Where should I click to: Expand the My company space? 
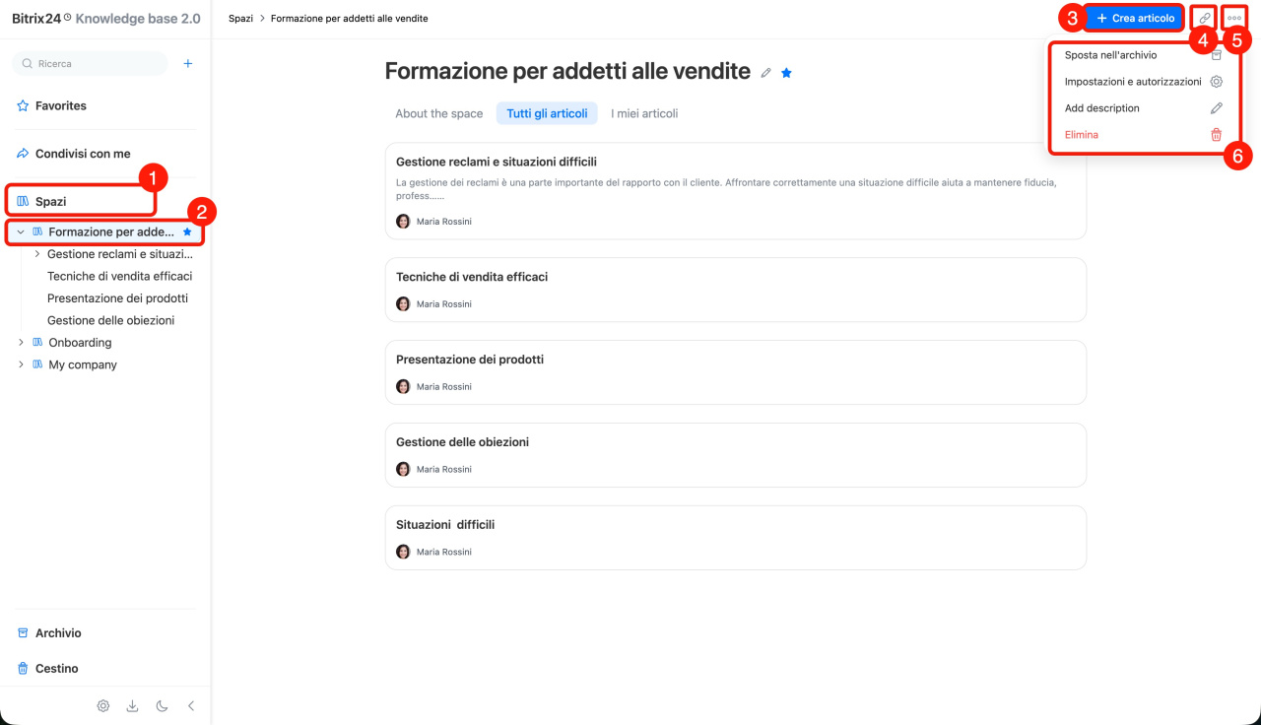21,364
